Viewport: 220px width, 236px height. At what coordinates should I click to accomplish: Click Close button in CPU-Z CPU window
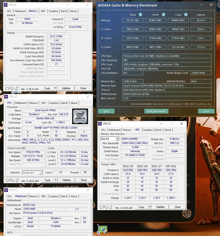pyautogui.click(x=84, y=180)
